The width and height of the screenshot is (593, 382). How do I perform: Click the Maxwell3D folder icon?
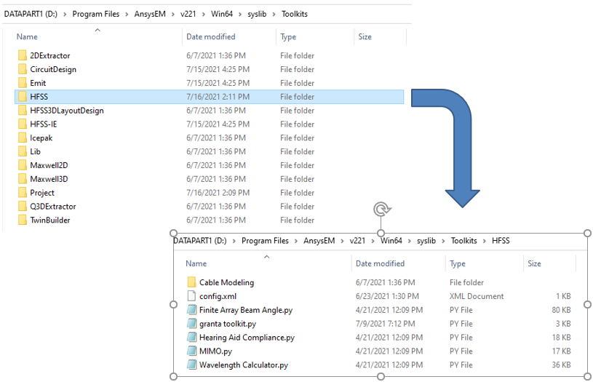[23, 179]
